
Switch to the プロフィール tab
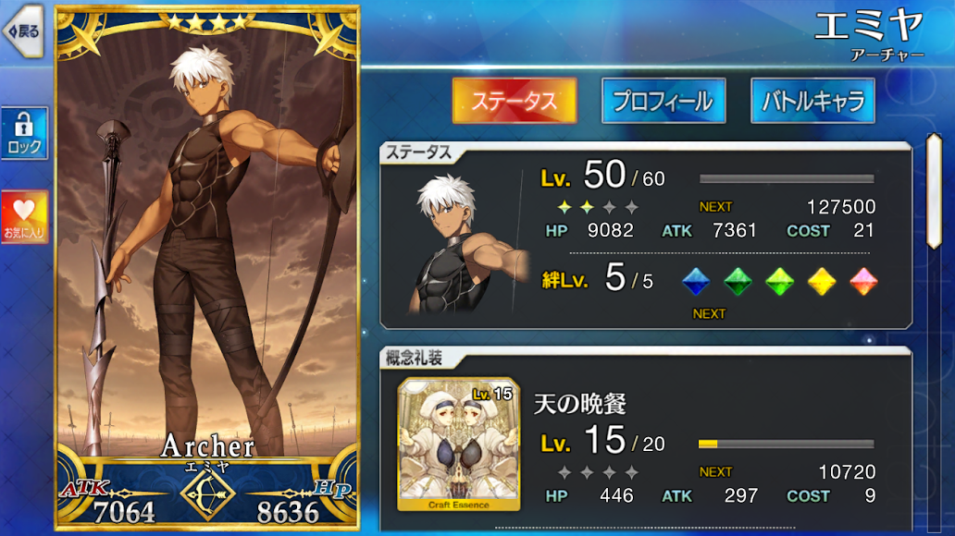tap(664, 101)
